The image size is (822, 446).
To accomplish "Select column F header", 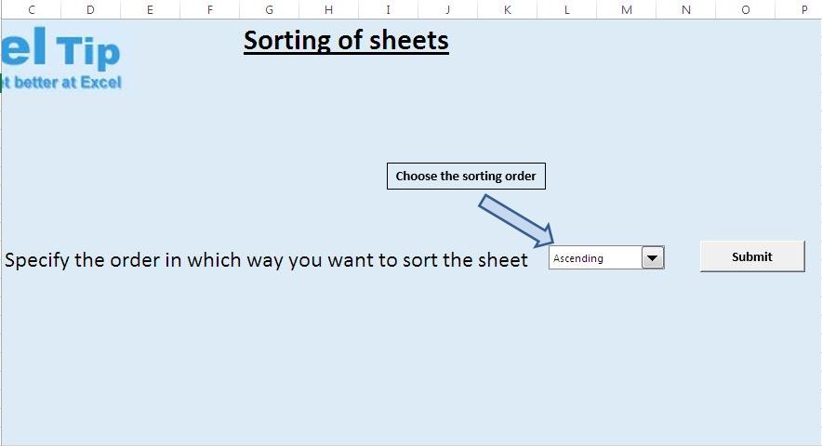I will coord(210,9).
